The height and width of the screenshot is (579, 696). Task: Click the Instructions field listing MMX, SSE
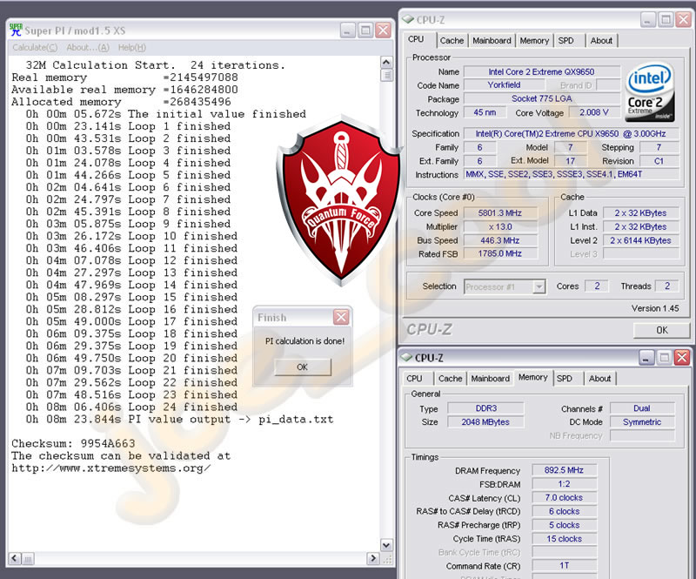[x=572, y=174]
